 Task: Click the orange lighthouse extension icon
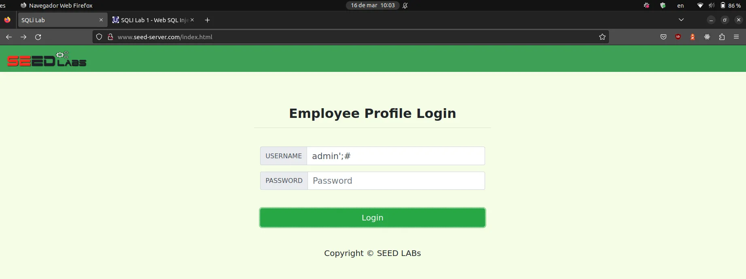tap(693, 37)
